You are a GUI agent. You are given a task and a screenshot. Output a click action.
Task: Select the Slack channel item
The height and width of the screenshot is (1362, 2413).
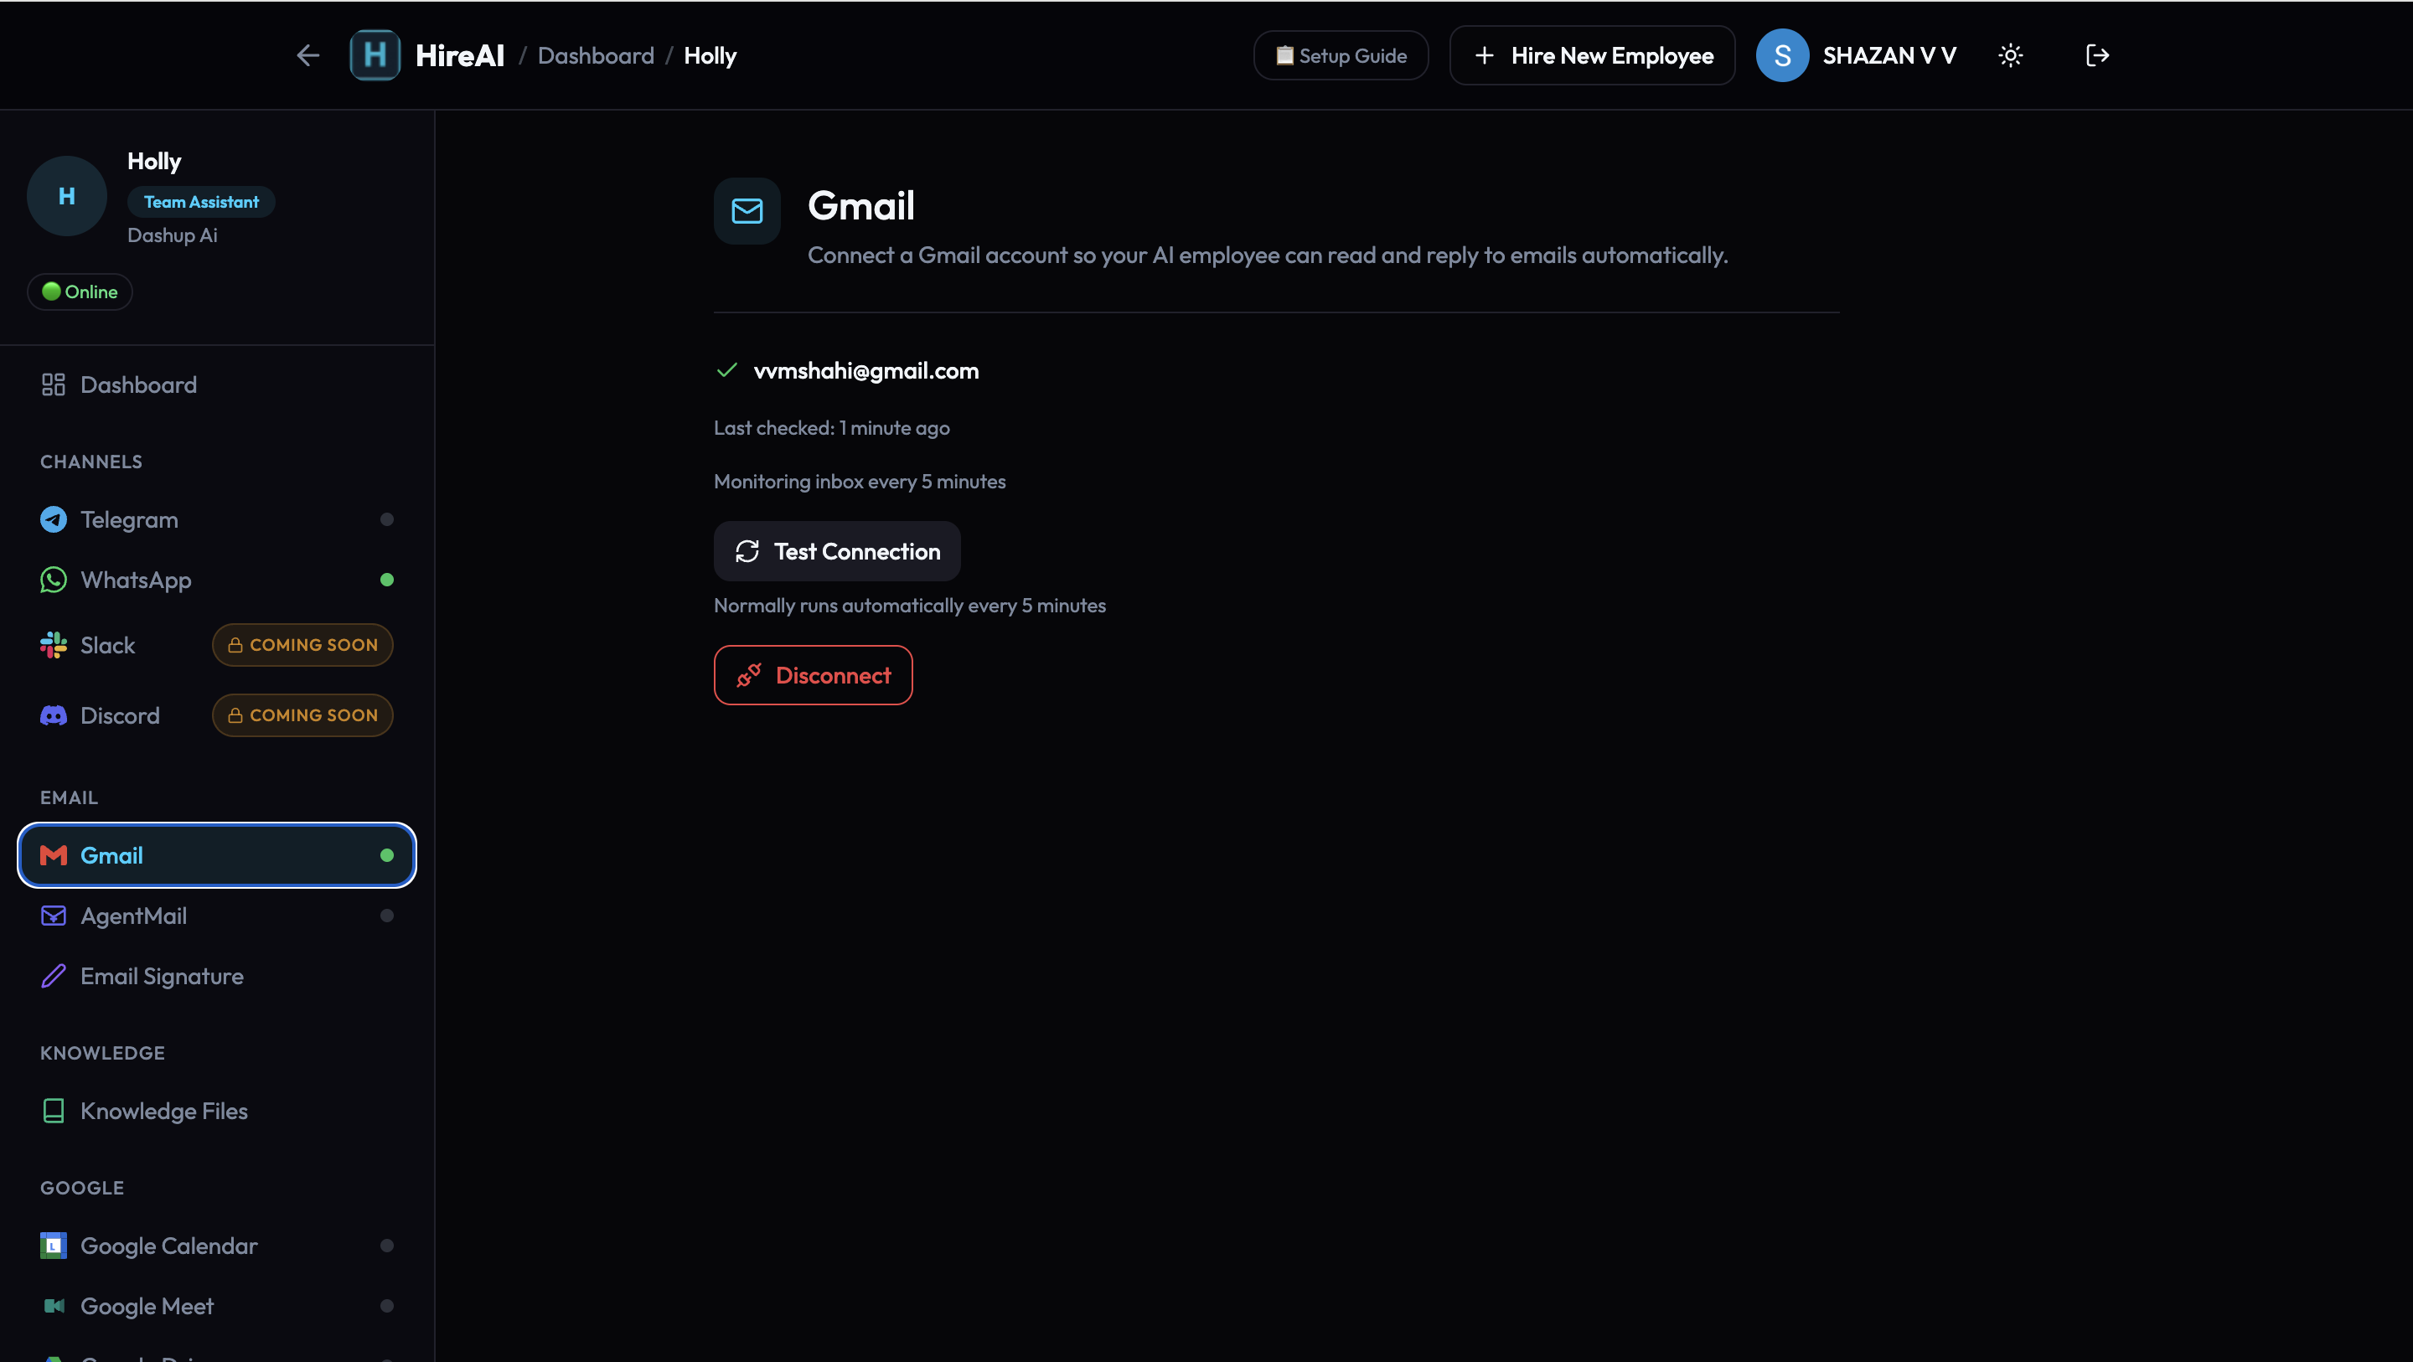coord(108,646)
